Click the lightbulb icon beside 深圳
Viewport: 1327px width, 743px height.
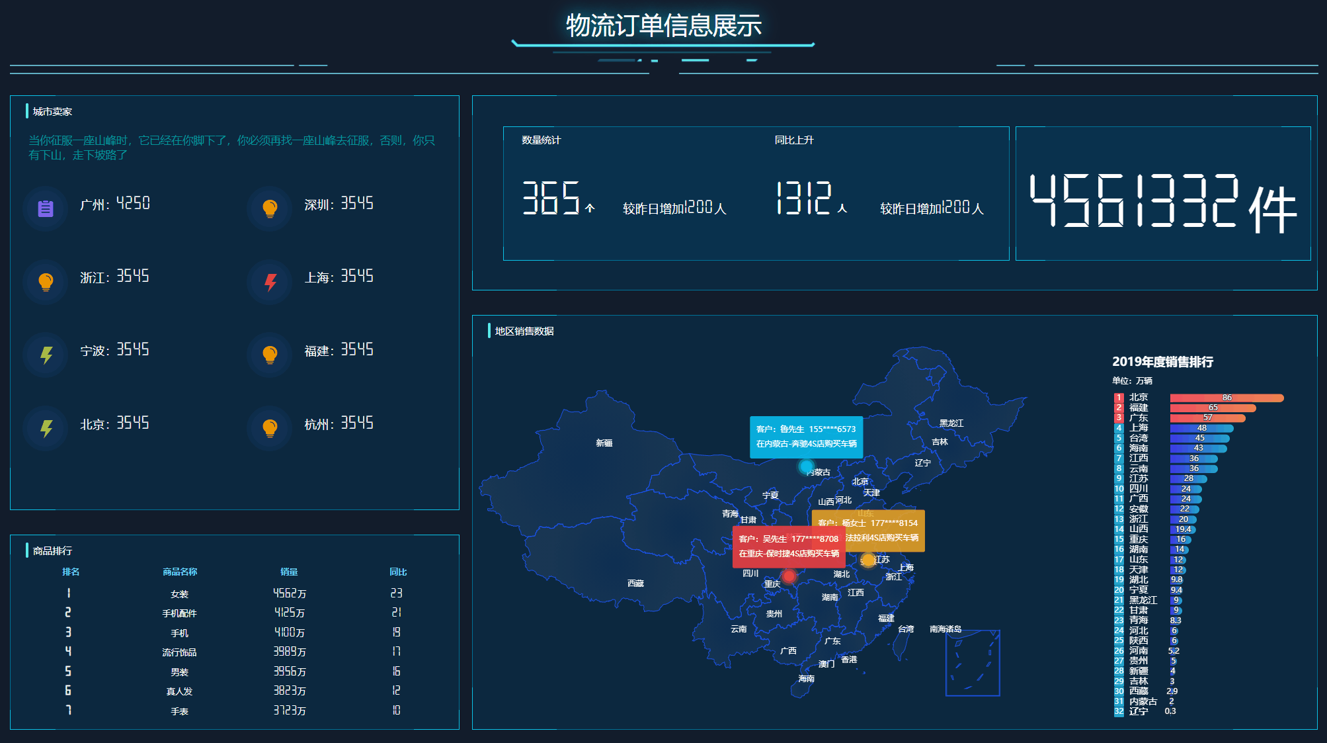coord(270,209)
